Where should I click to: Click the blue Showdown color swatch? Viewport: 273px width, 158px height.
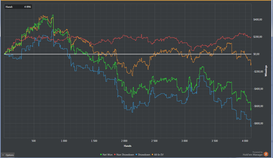(136, 154)
